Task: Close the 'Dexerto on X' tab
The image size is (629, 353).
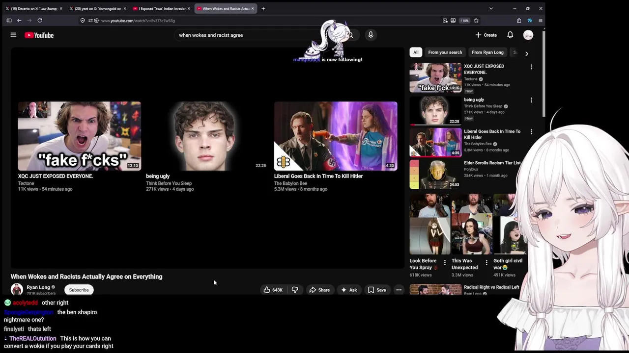Action: (61, 8)
